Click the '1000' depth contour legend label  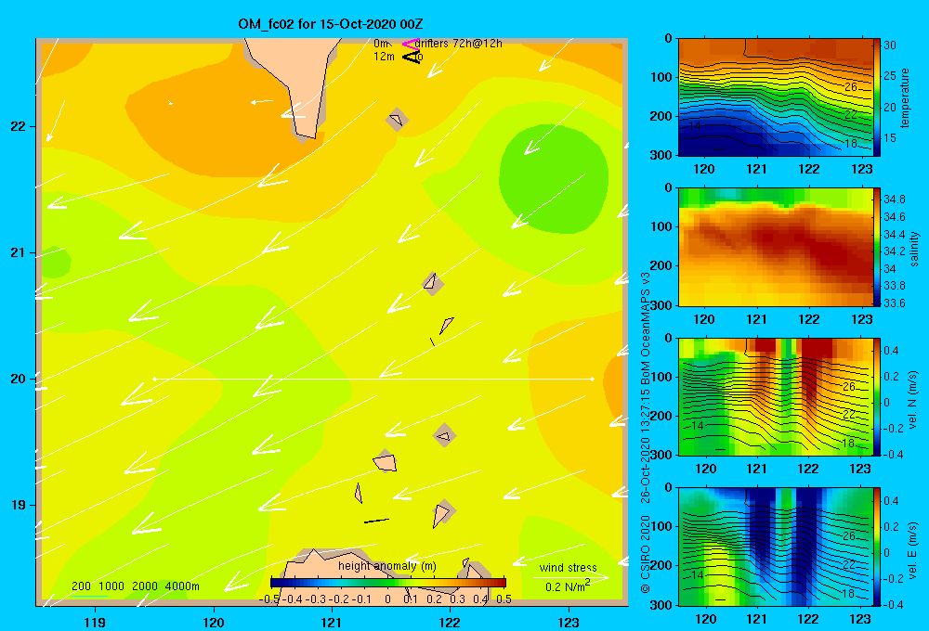(111, 586)
